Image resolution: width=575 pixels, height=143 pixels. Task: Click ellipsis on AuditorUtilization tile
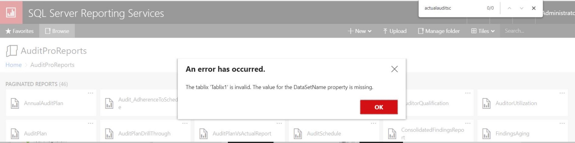click(562, 93)
